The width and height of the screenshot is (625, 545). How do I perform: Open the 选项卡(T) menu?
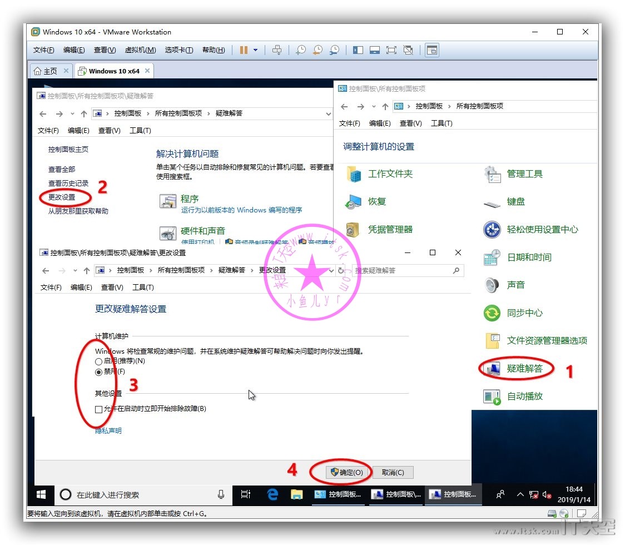(x=179, y=50)
